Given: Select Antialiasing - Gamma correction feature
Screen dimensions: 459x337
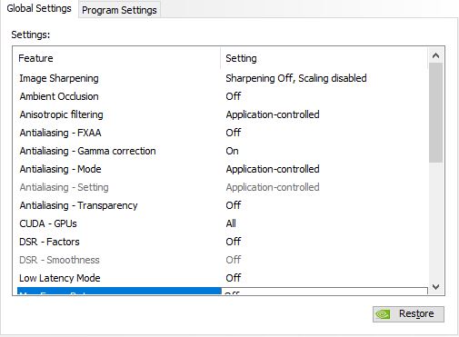Looking at the screenshot, I should coord(87,151).
